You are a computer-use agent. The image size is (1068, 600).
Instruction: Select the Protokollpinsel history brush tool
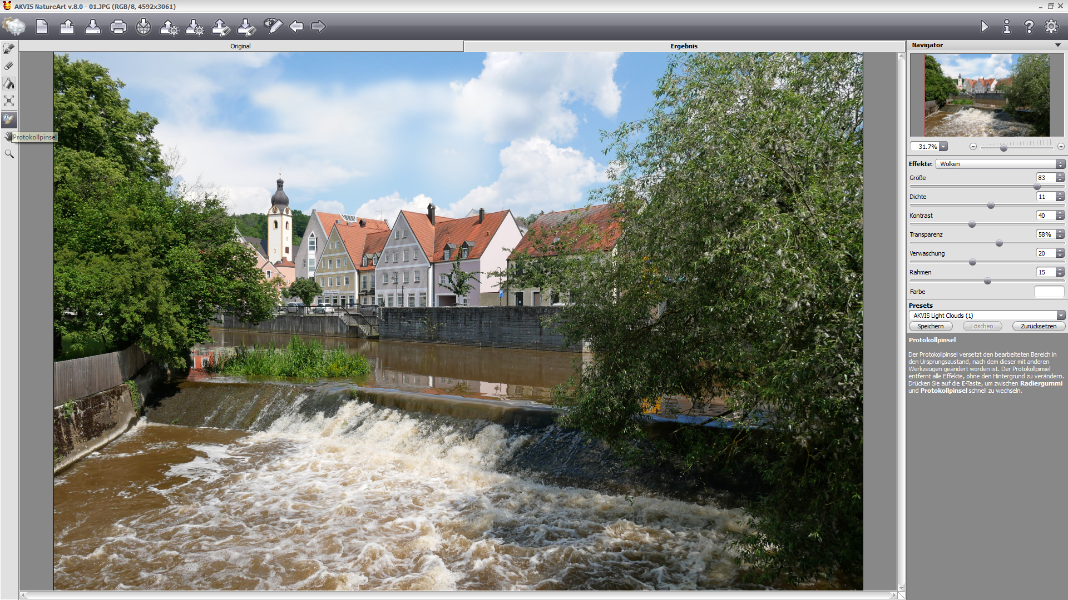(x=9, y=119)
